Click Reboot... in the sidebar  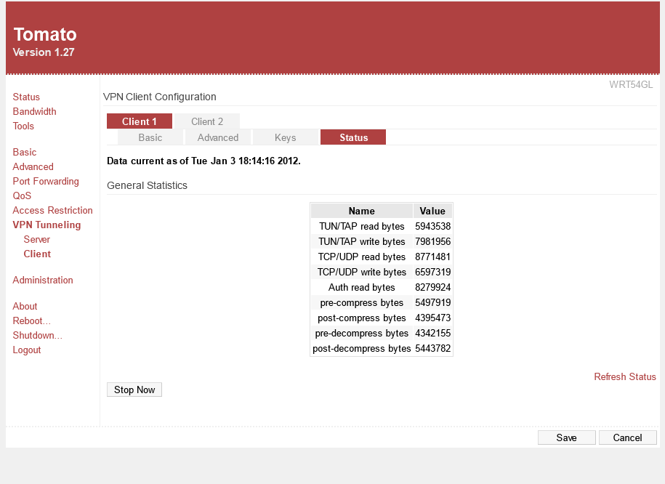coord(31,320)
